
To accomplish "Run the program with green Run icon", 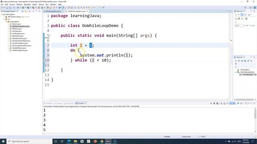I will (23, 8).
